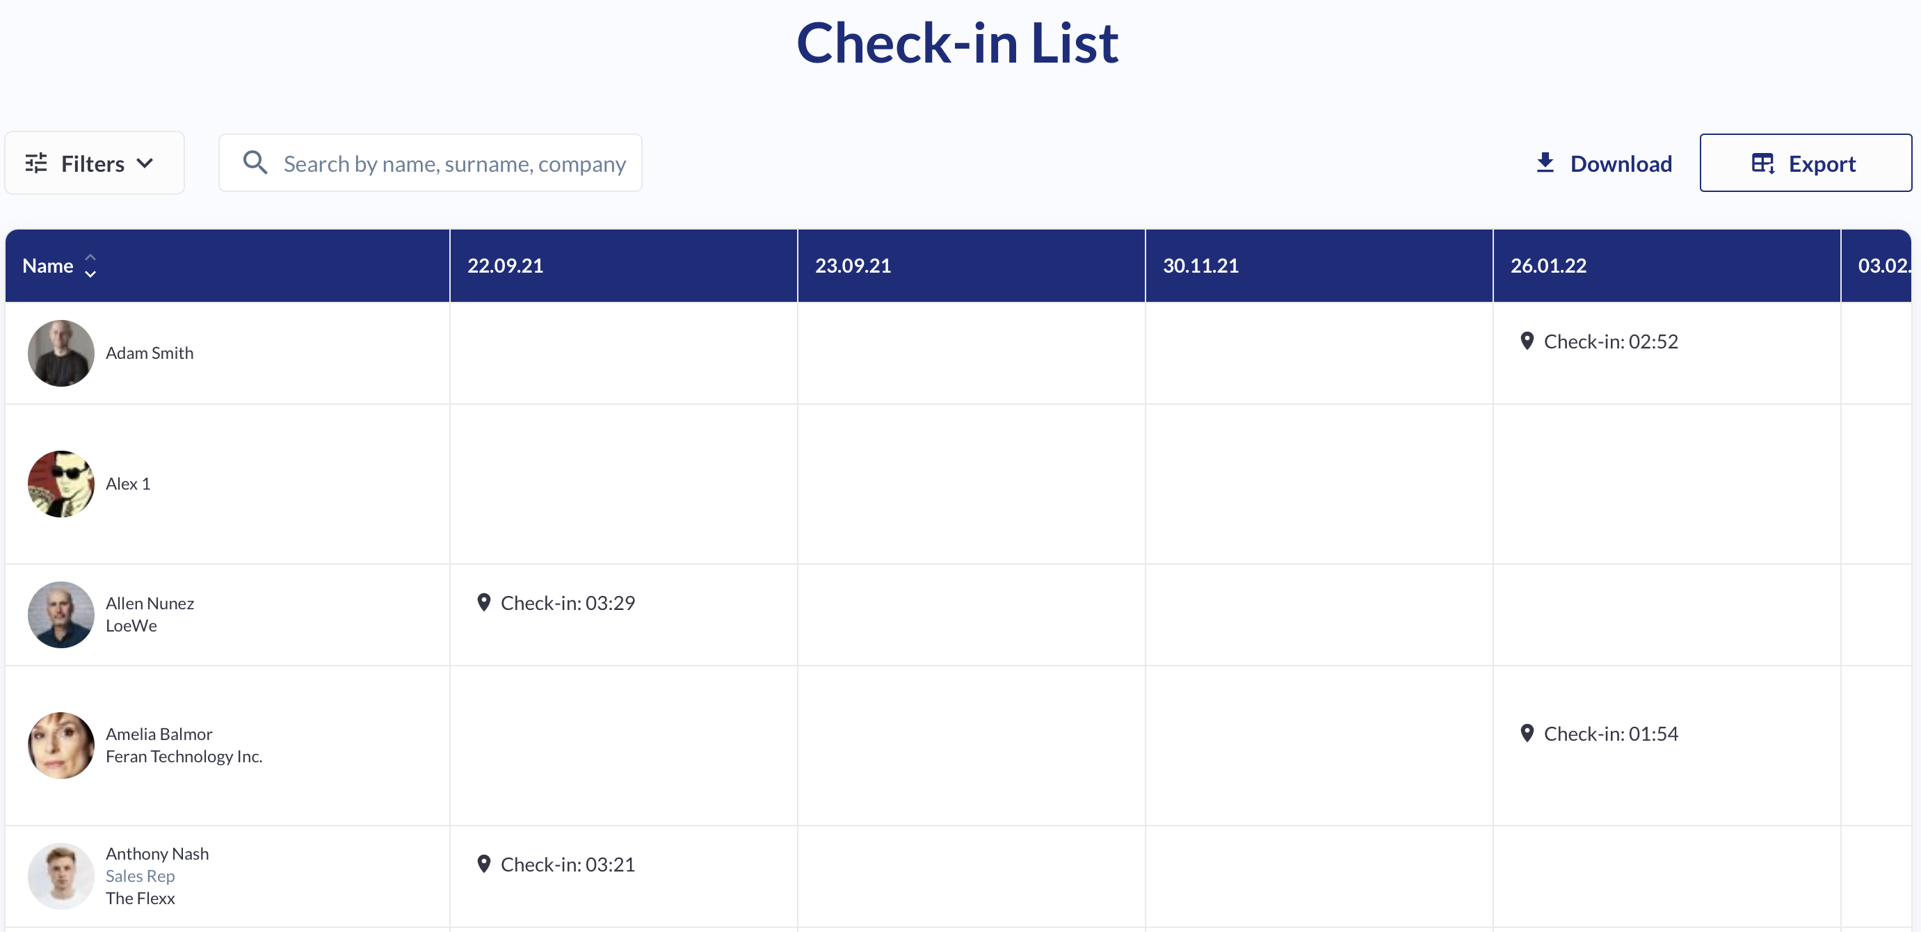
Task: Click location pin for Adam Smith check-in
Action: [1527, 342]
